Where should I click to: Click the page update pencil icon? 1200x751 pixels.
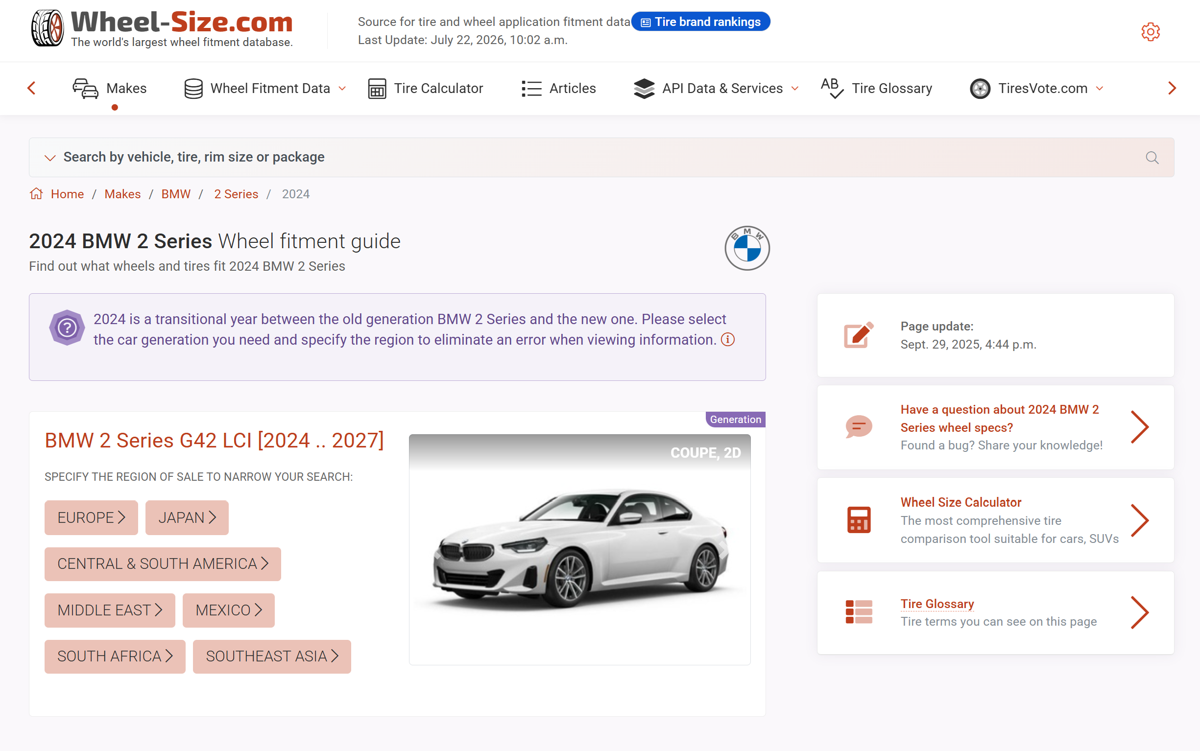[x=858, y=335]
